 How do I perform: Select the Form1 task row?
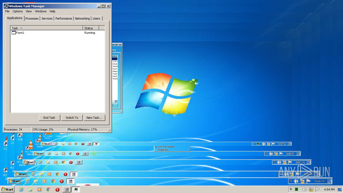(57, 33)
